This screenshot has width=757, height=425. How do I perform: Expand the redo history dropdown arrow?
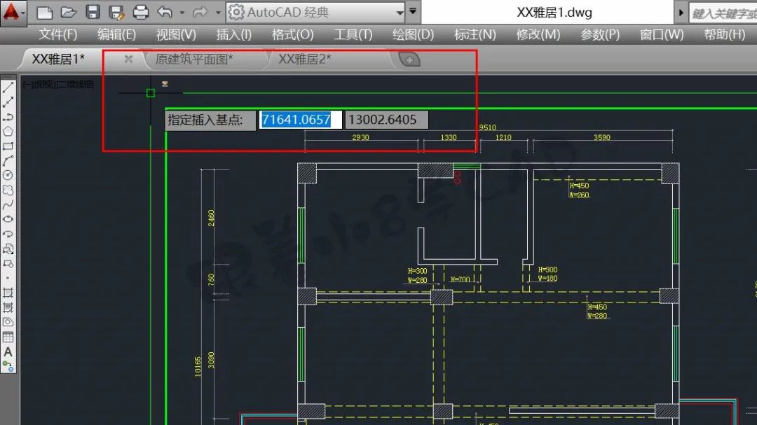(218, 13)
